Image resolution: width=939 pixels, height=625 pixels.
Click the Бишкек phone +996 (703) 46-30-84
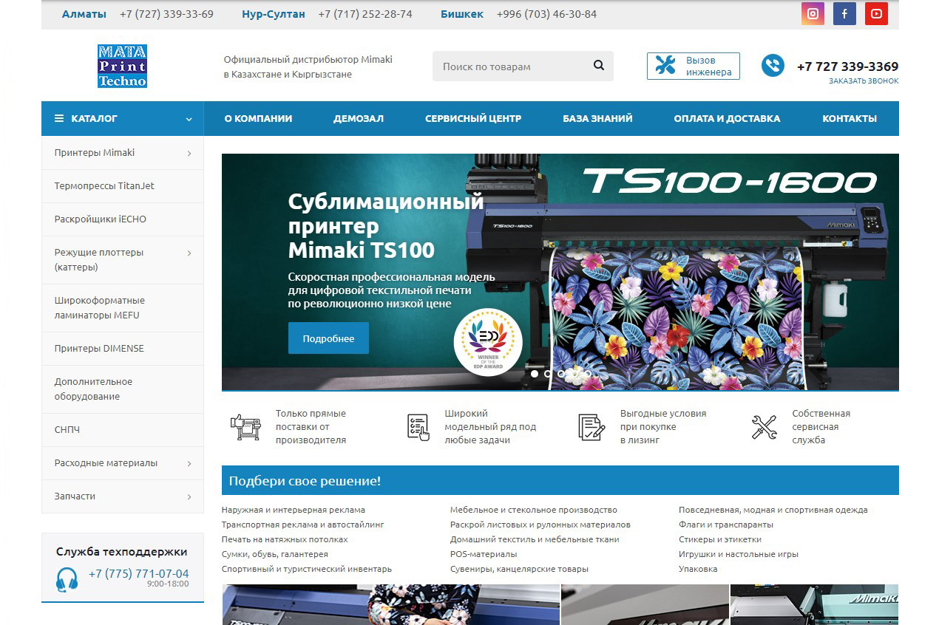[547, 14]
